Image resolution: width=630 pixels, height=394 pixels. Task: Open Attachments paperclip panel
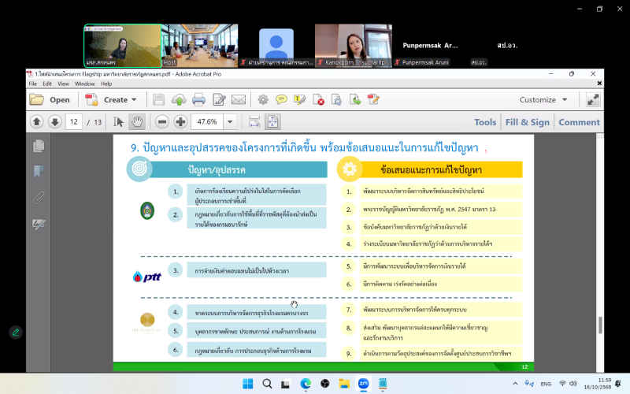pyautogui.click(x=38, y=198)
